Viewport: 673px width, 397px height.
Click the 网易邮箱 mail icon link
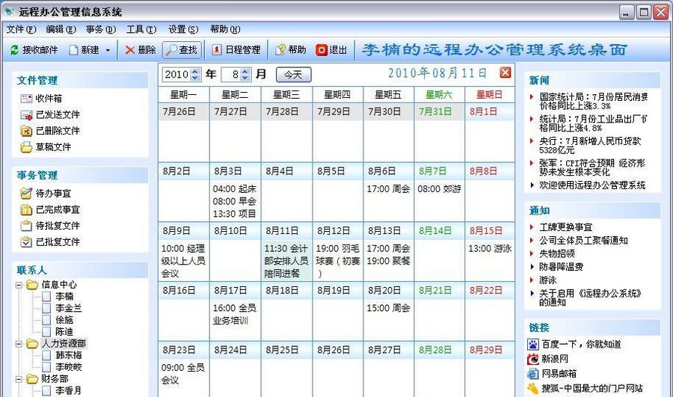[x=532, y=374]
